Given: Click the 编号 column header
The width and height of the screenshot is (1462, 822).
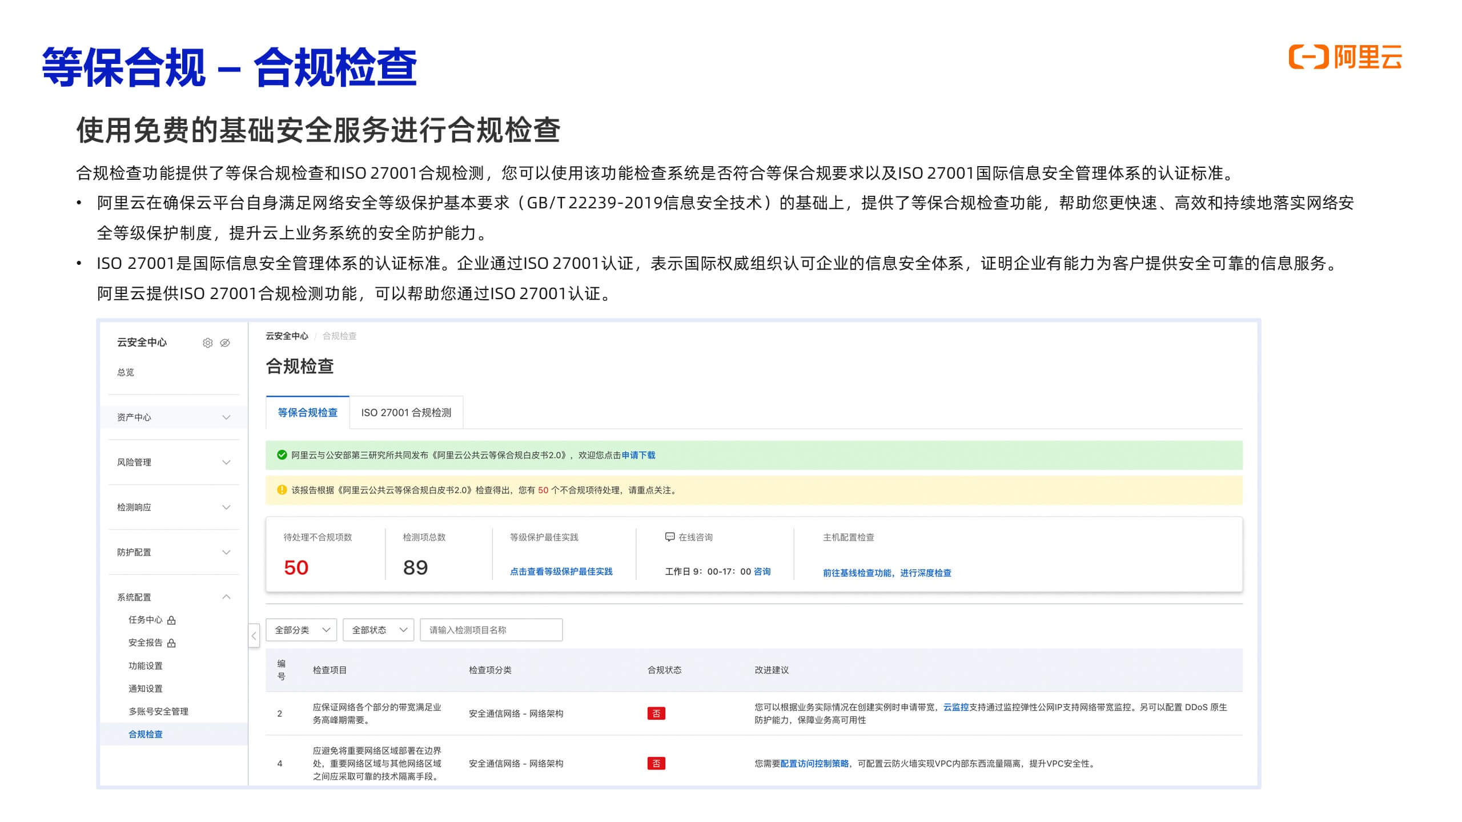Looking at the screenshot, I should [x=281, y=670].
